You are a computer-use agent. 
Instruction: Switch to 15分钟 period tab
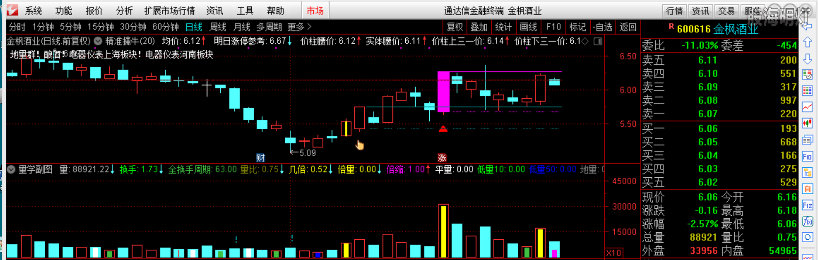pyautogui.click(x=101, y=27)
